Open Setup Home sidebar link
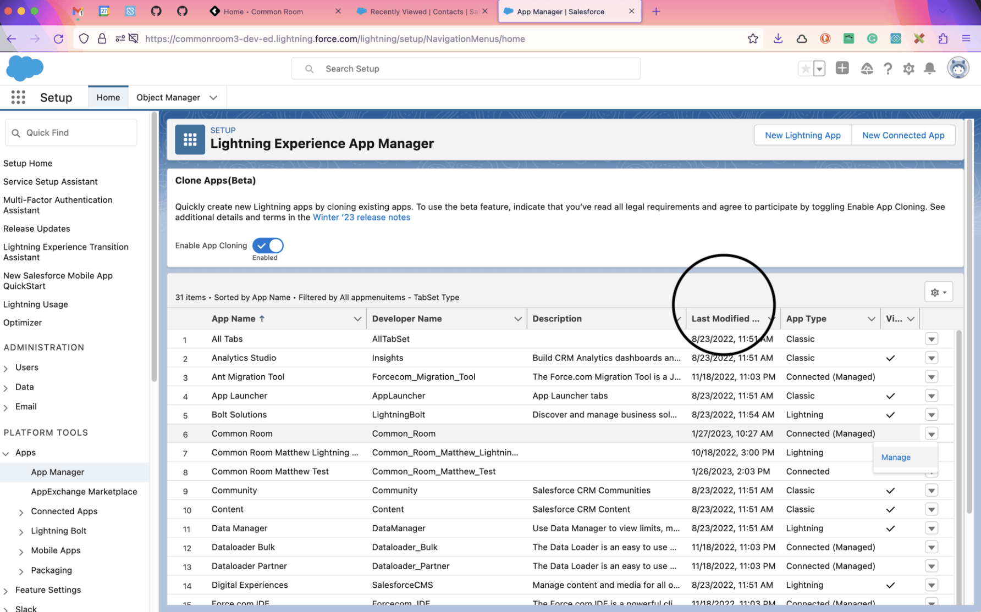Image resolution: width=981 pixels, height=612 pixels. [27, 163]
